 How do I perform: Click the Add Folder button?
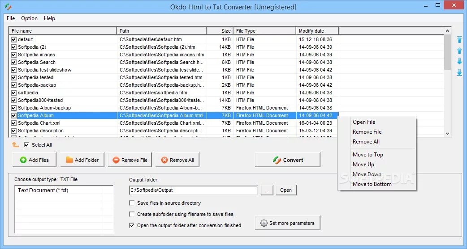click(x=82, y=160)
